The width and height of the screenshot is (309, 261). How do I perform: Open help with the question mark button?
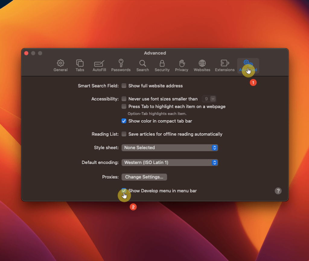pos(278,191)
